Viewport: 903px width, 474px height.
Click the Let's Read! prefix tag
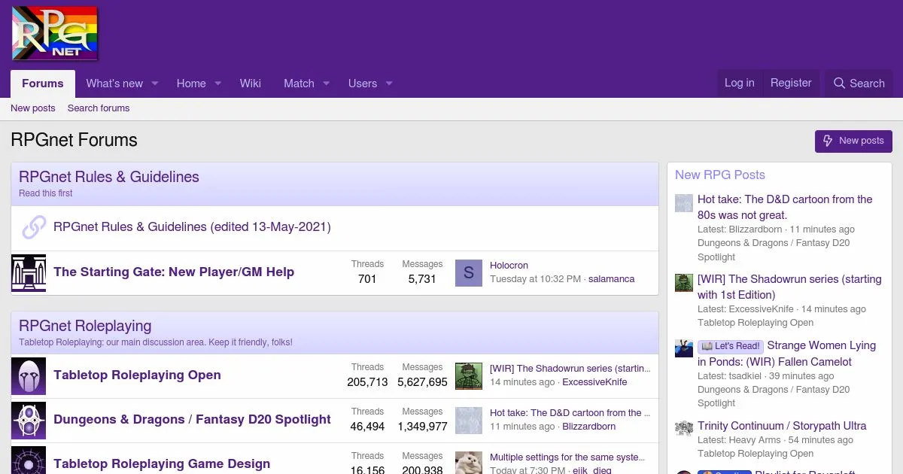(x=731, y=346)
